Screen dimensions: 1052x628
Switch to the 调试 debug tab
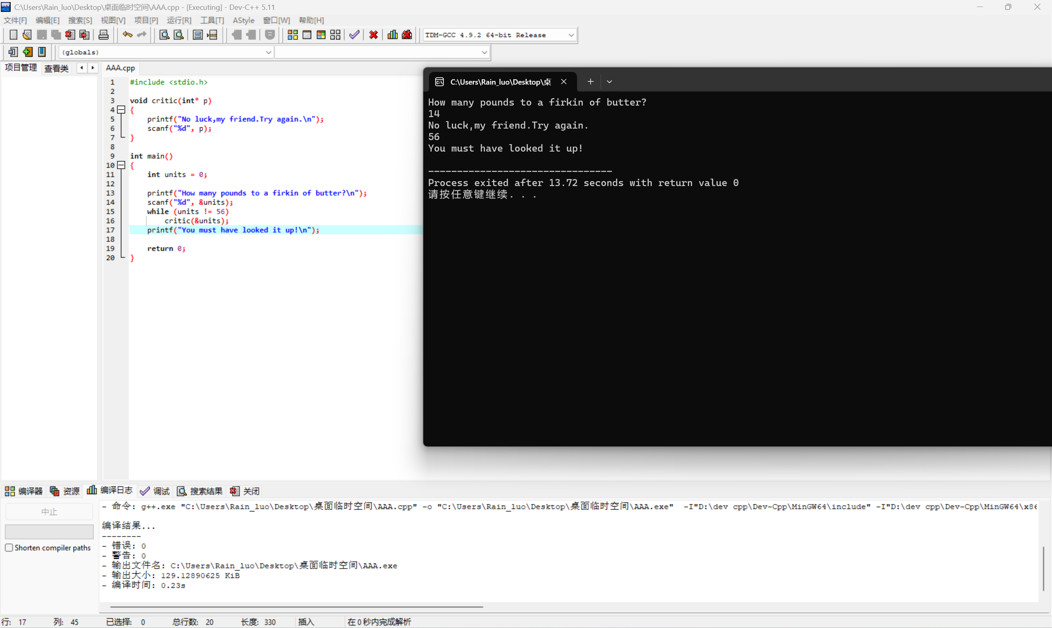[x=155, y=491]
